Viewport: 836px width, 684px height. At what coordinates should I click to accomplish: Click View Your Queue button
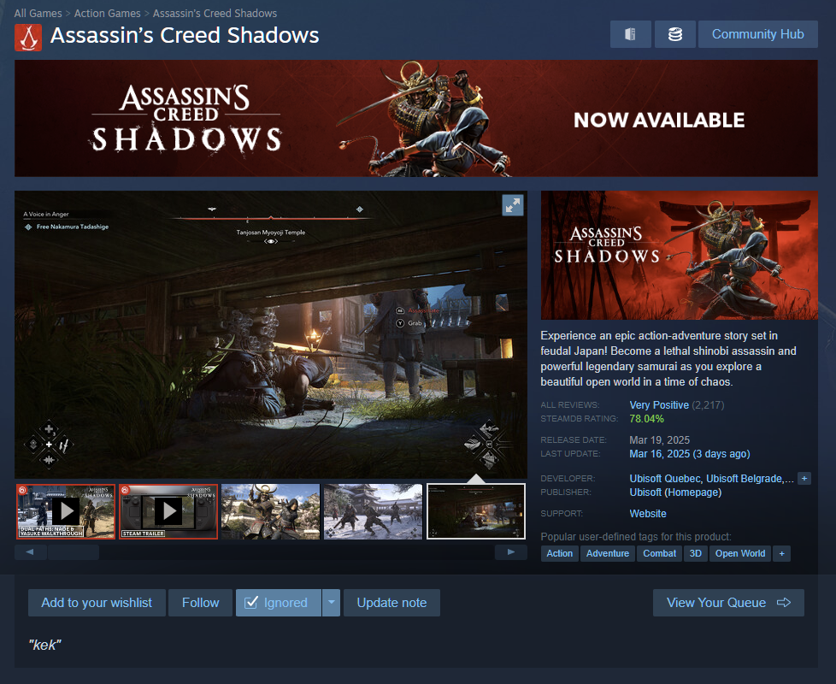[728, 603]
